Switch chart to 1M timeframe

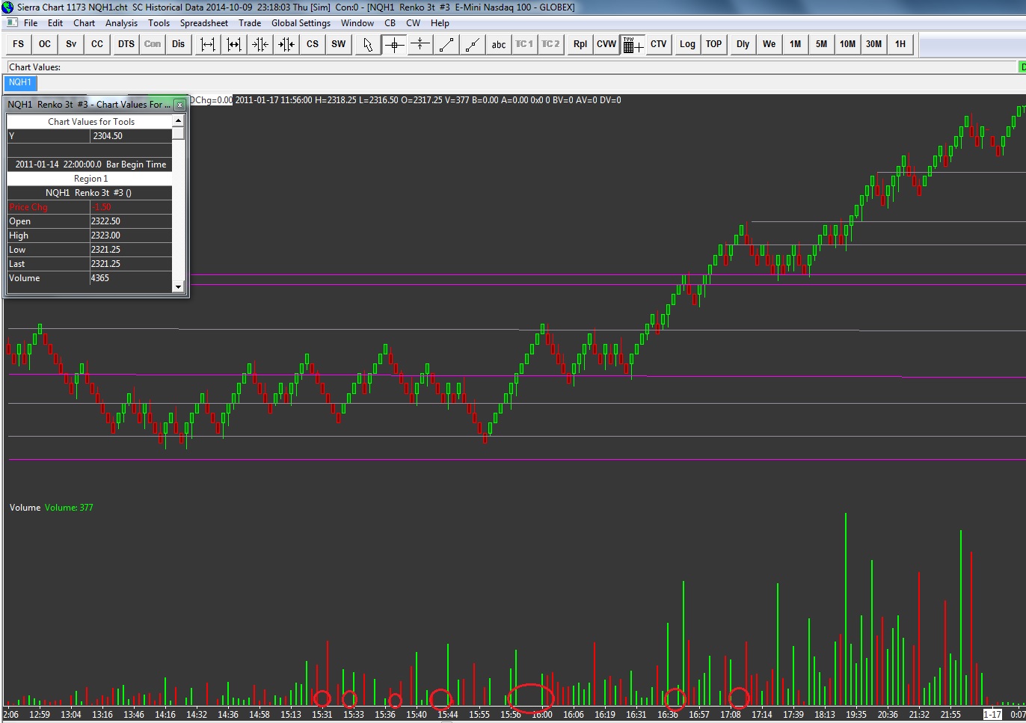click(796, 44)
